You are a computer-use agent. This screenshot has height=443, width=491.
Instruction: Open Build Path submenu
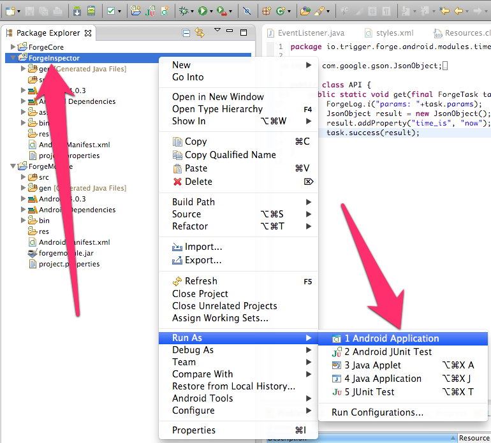coord(238,202)
